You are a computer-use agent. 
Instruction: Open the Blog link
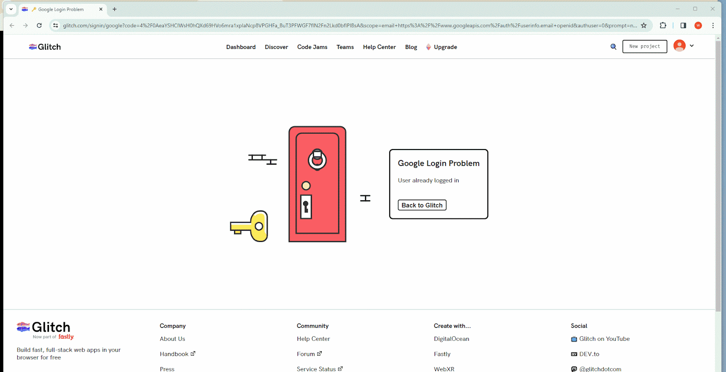pos(411,47)
